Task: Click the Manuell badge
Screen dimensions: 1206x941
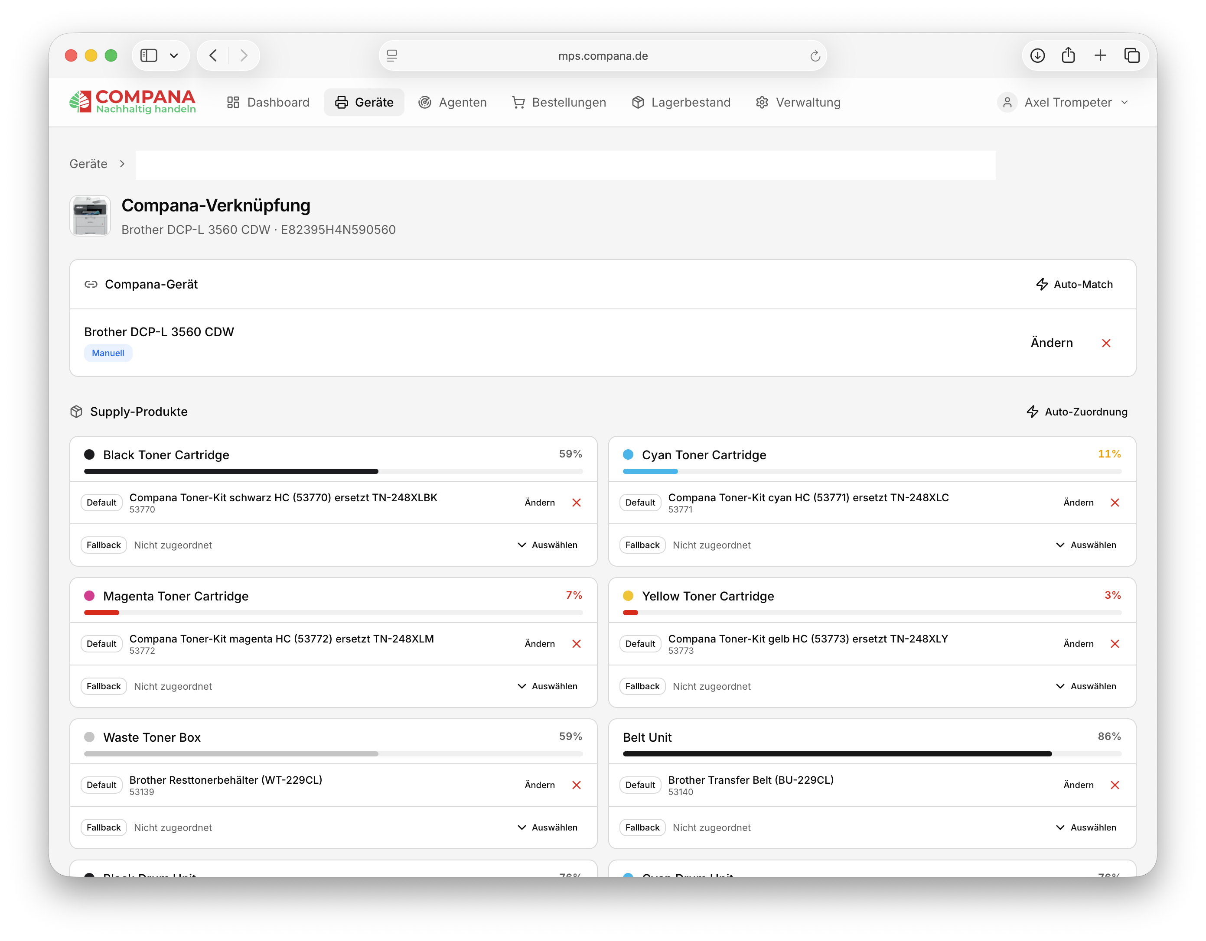Action: click(108, 353)
